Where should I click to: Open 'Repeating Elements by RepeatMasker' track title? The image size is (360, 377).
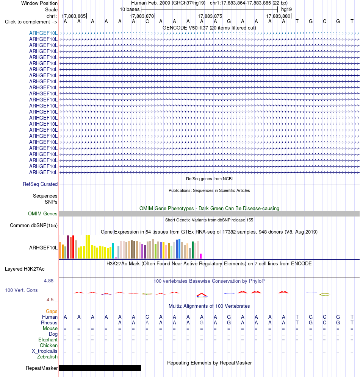209,363
